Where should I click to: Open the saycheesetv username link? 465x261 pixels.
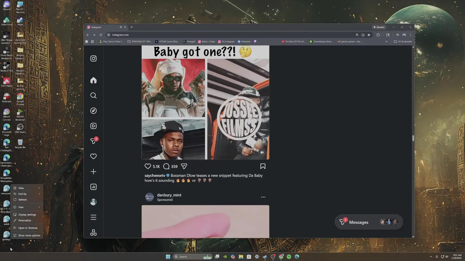155,175
